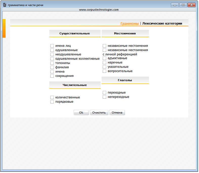Viewport: 199px width, 173px height.
Task: Click the «Глаголы» section header
Action: [125, 80]
